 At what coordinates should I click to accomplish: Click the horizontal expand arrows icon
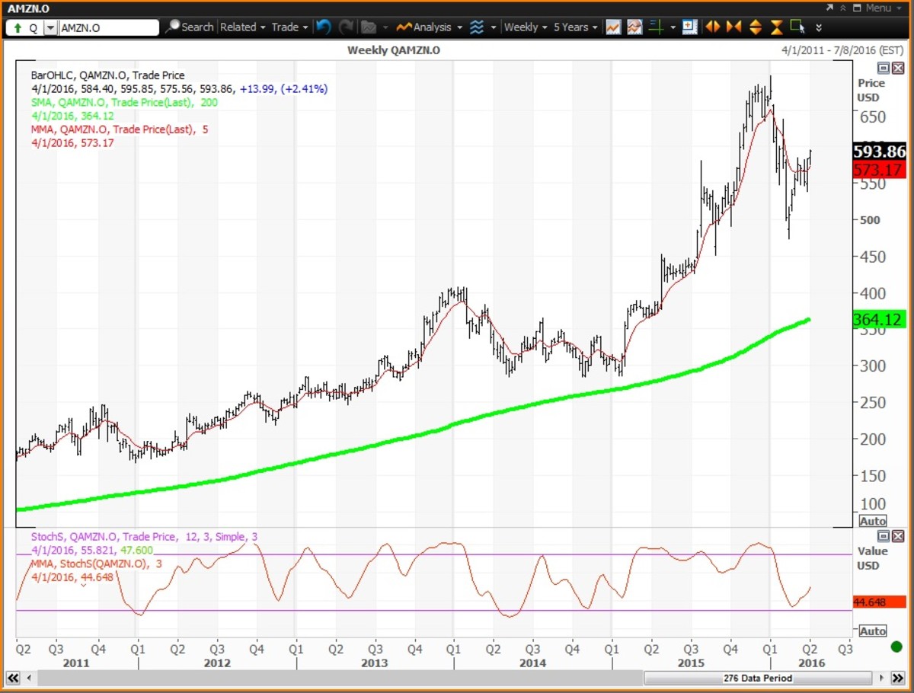(713, 27)
